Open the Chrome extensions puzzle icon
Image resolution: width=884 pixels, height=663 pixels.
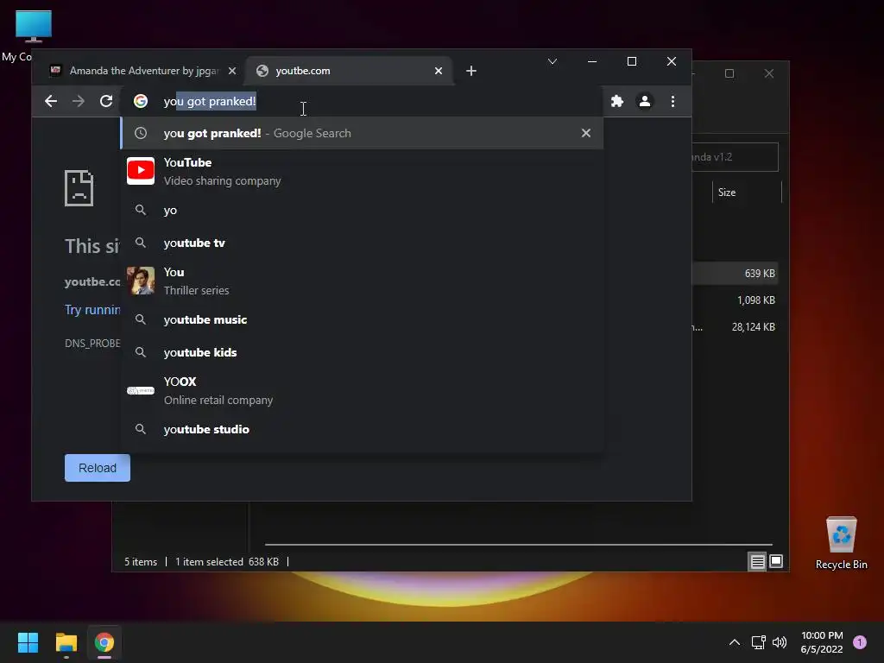coord(617,101)
